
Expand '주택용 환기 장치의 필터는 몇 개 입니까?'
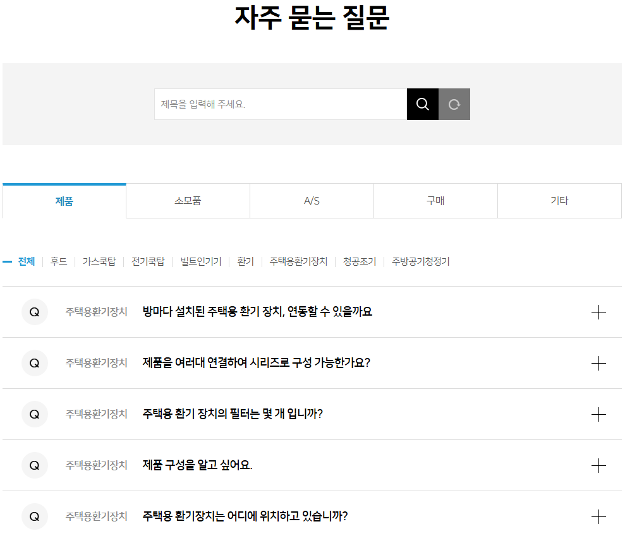click(x=598, y=414)
